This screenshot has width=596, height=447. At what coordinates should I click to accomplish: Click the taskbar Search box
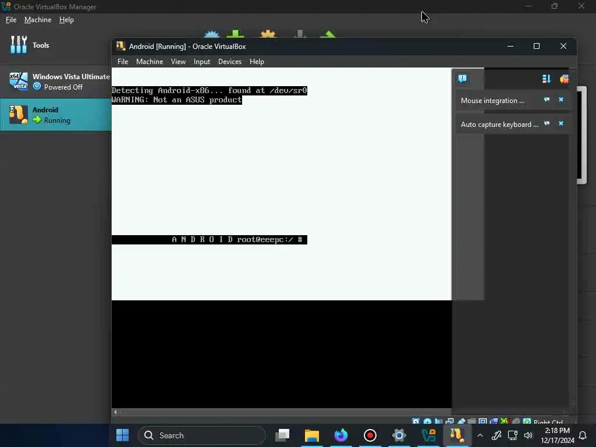click(202, 435)
